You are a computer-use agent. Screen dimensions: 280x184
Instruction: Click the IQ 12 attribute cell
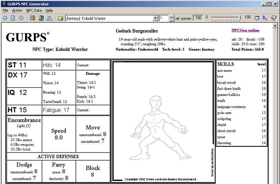(x=24, y=96)
